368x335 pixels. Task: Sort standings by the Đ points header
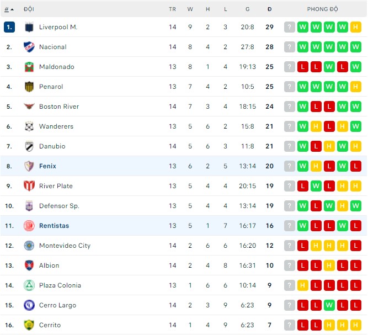(269, 9)
